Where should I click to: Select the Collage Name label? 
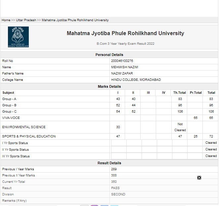[x=13, y=80]
